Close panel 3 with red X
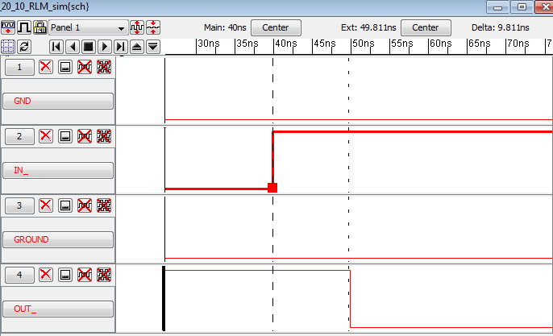 coord(46,205)
